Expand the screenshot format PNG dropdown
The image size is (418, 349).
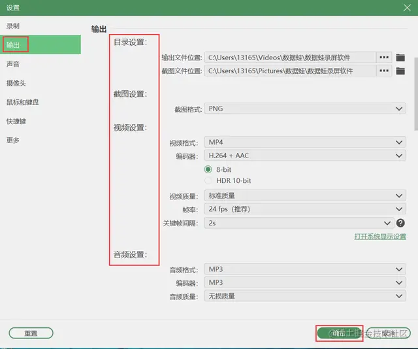coord(305,108)
